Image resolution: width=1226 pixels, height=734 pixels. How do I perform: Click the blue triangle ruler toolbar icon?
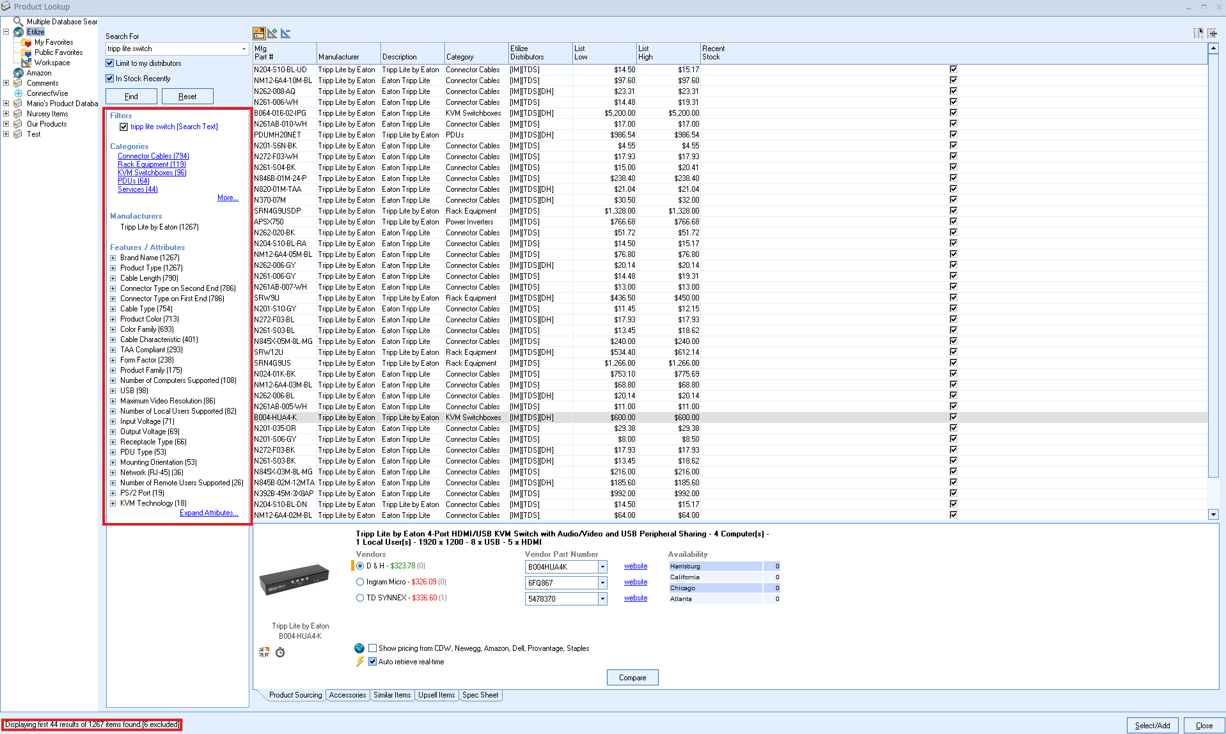pos(286,33)
